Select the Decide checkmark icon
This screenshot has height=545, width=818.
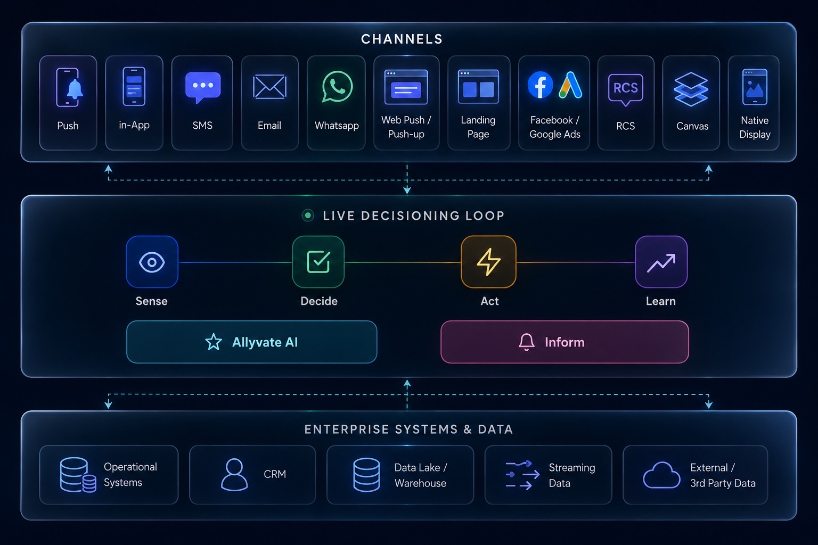318,262
